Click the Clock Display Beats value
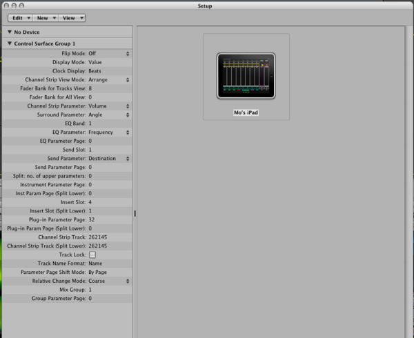The width and height of the screenshot is (414, 338). (x=95, y=71)
